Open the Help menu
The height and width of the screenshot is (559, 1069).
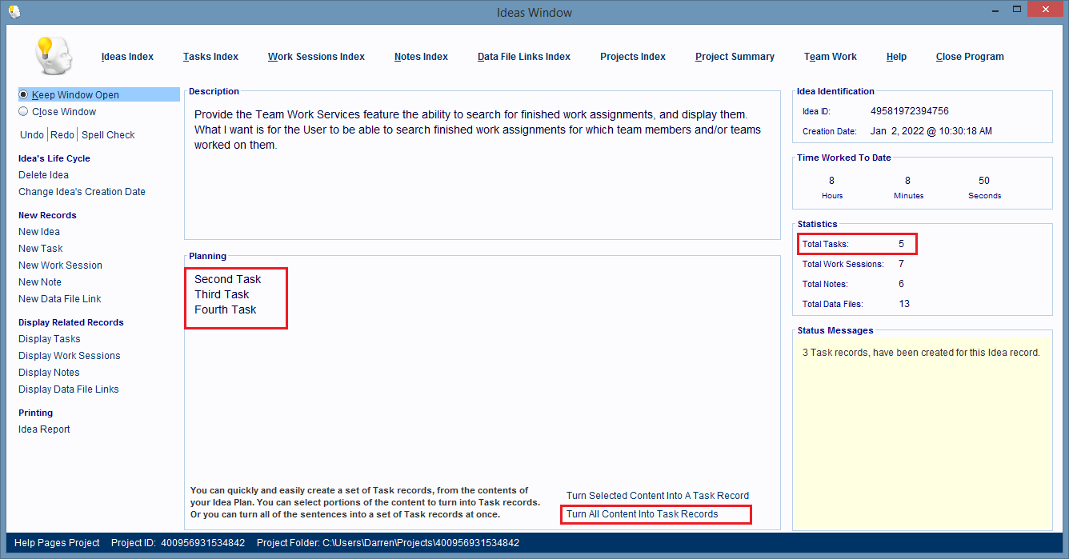tap(896, 57)
